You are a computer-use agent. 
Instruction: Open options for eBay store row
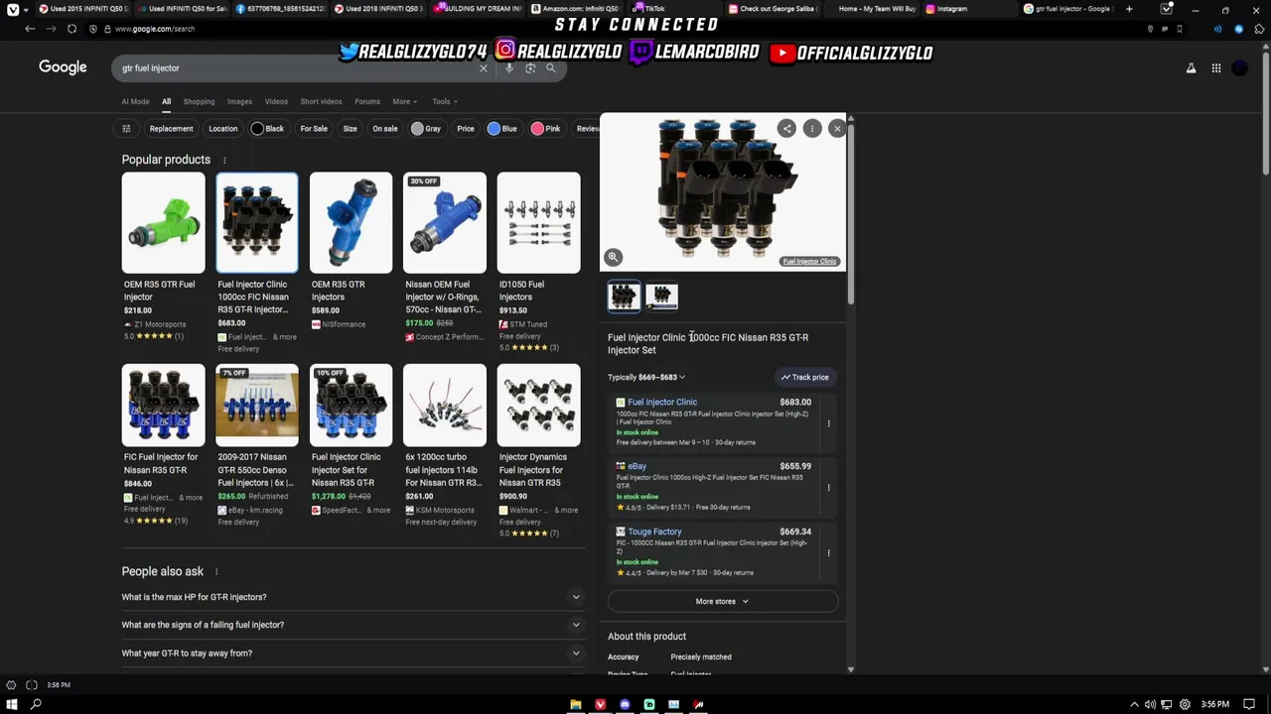pos(828,487)
